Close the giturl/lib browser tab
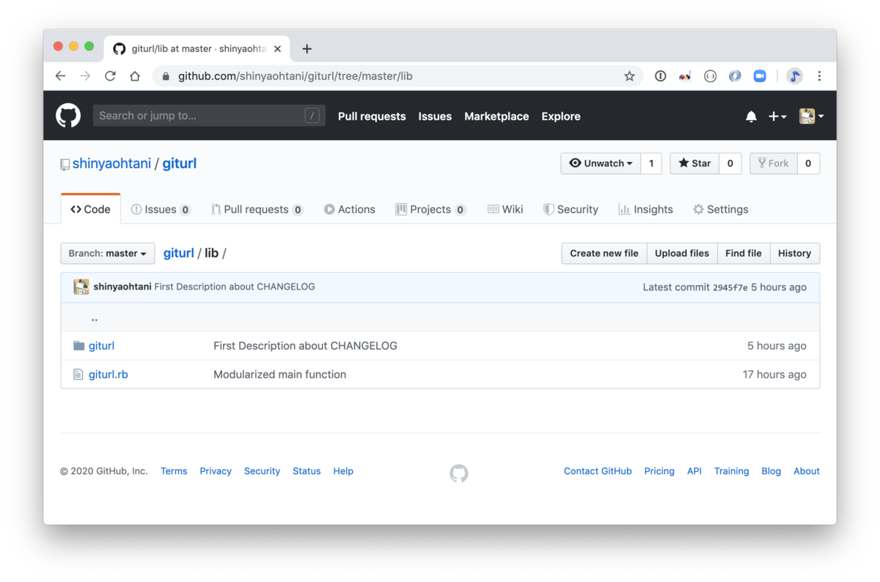Viewport: 880px width, 582px height. pos(277,49)
